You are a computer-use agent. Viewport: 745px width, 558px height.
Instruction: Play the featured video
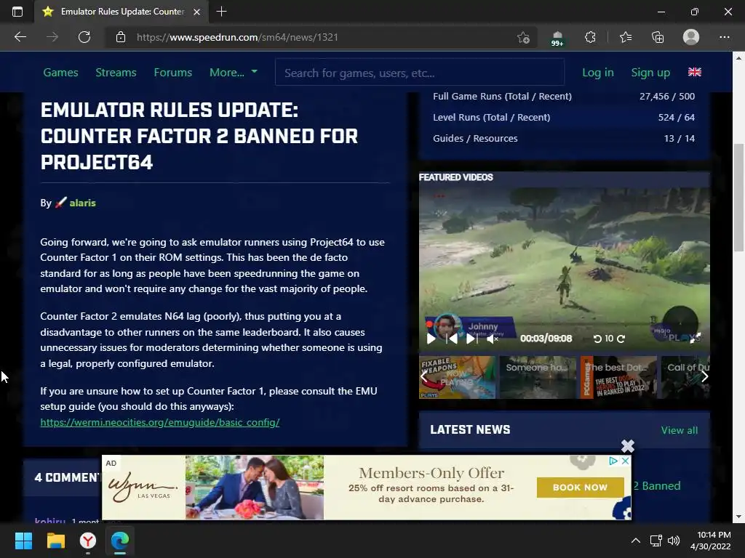431,339
